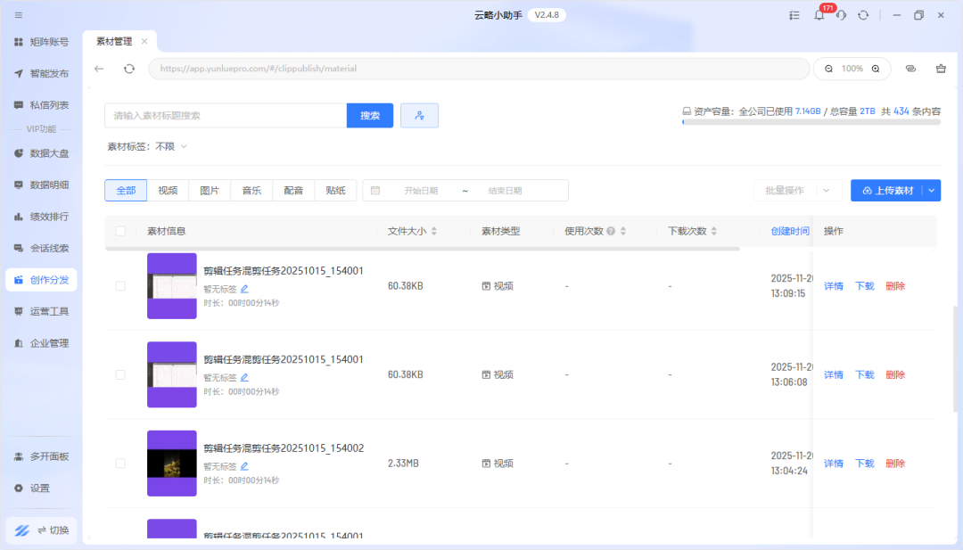
Task: Edit tag pencil icon on first material
Action: 244,289
